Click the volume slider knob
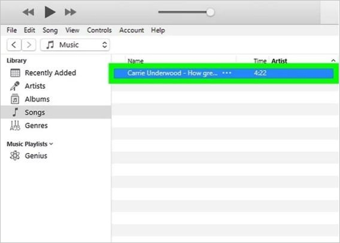The height and width of the screenshot is (243, 340). 210,12
